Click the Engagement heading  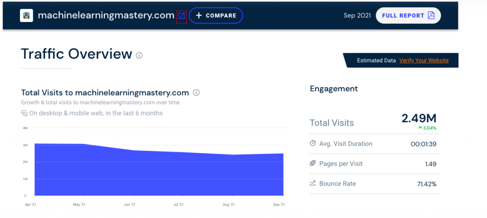pyautogui.click(x=334, y=89)
